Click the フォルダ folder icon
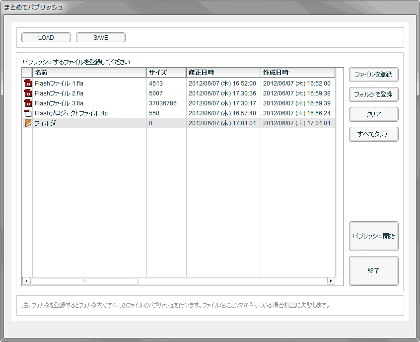 tap(28, 123)
